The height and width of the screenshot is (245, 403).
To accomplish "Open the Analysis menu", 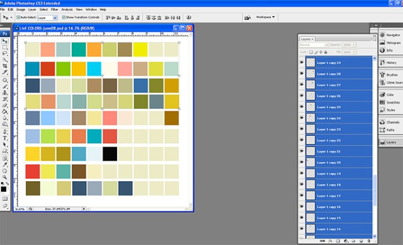I will (67, 10).
